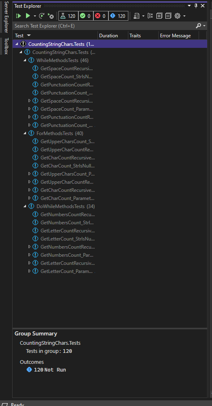Image resolution: width=212 pixels, height=406 pixels.
Task: Toggle the passed tests filter with green check
Action: 85,16
